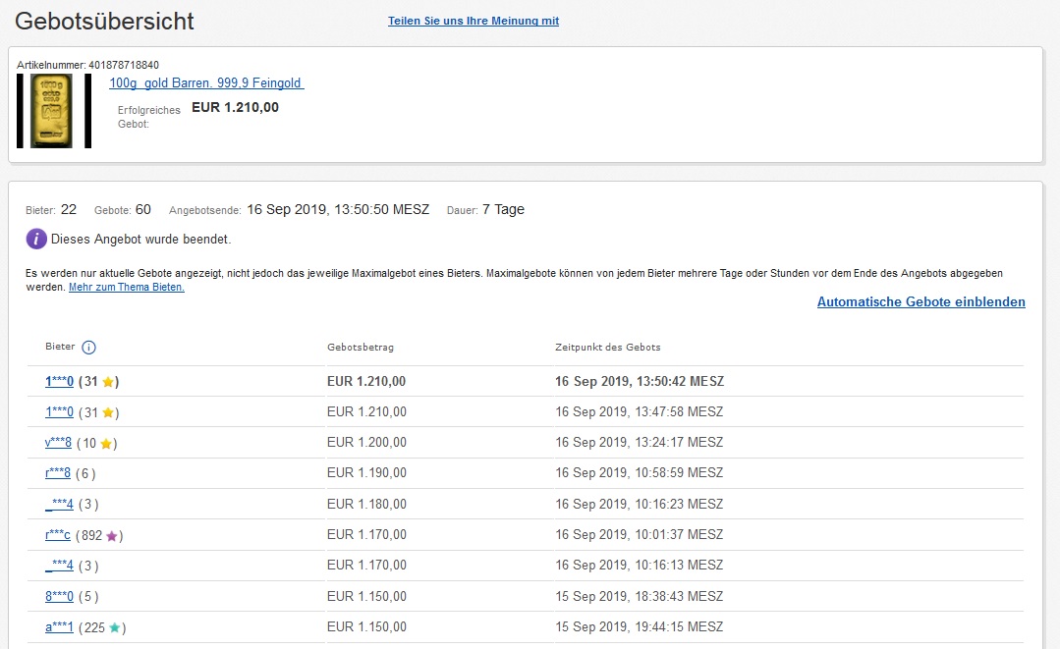Image resolution: width=1060 pixels, height=649 pixels.
Task: Open bidder r***c profile
Action: [58, 536]
